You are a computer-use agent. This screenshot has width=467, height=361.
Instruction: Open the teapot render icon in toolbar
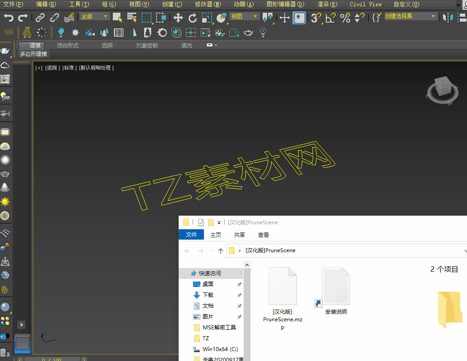click(248, 32)
